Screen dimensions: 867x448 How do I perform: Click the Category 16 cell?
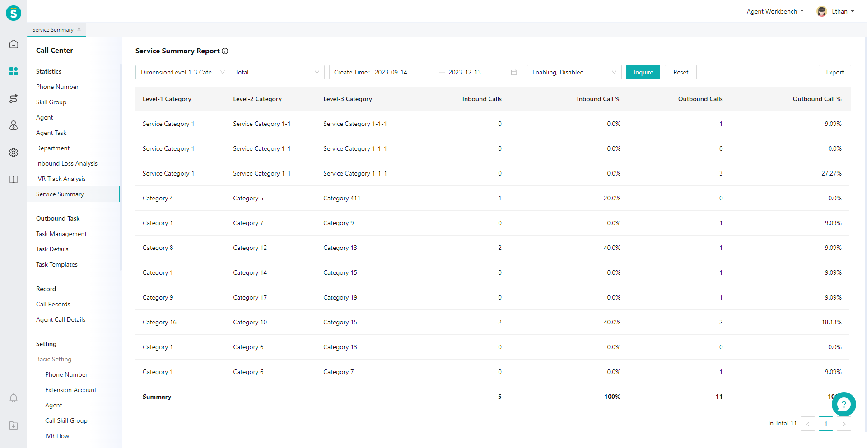[x=159, y=322]
